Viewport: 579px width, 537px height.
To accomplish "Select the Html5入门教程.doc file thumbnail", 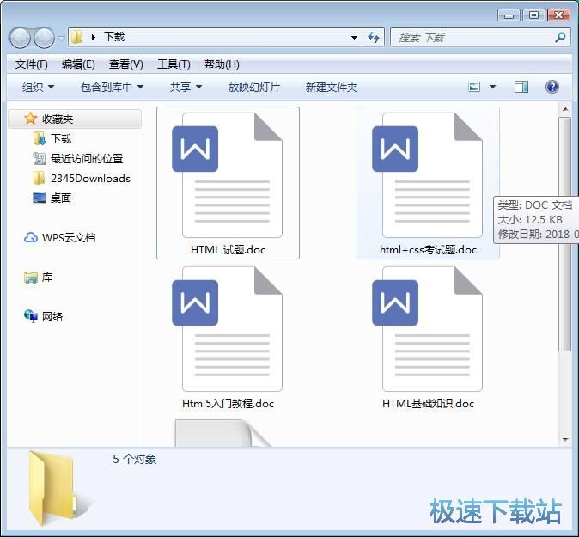I will point(228,329).
